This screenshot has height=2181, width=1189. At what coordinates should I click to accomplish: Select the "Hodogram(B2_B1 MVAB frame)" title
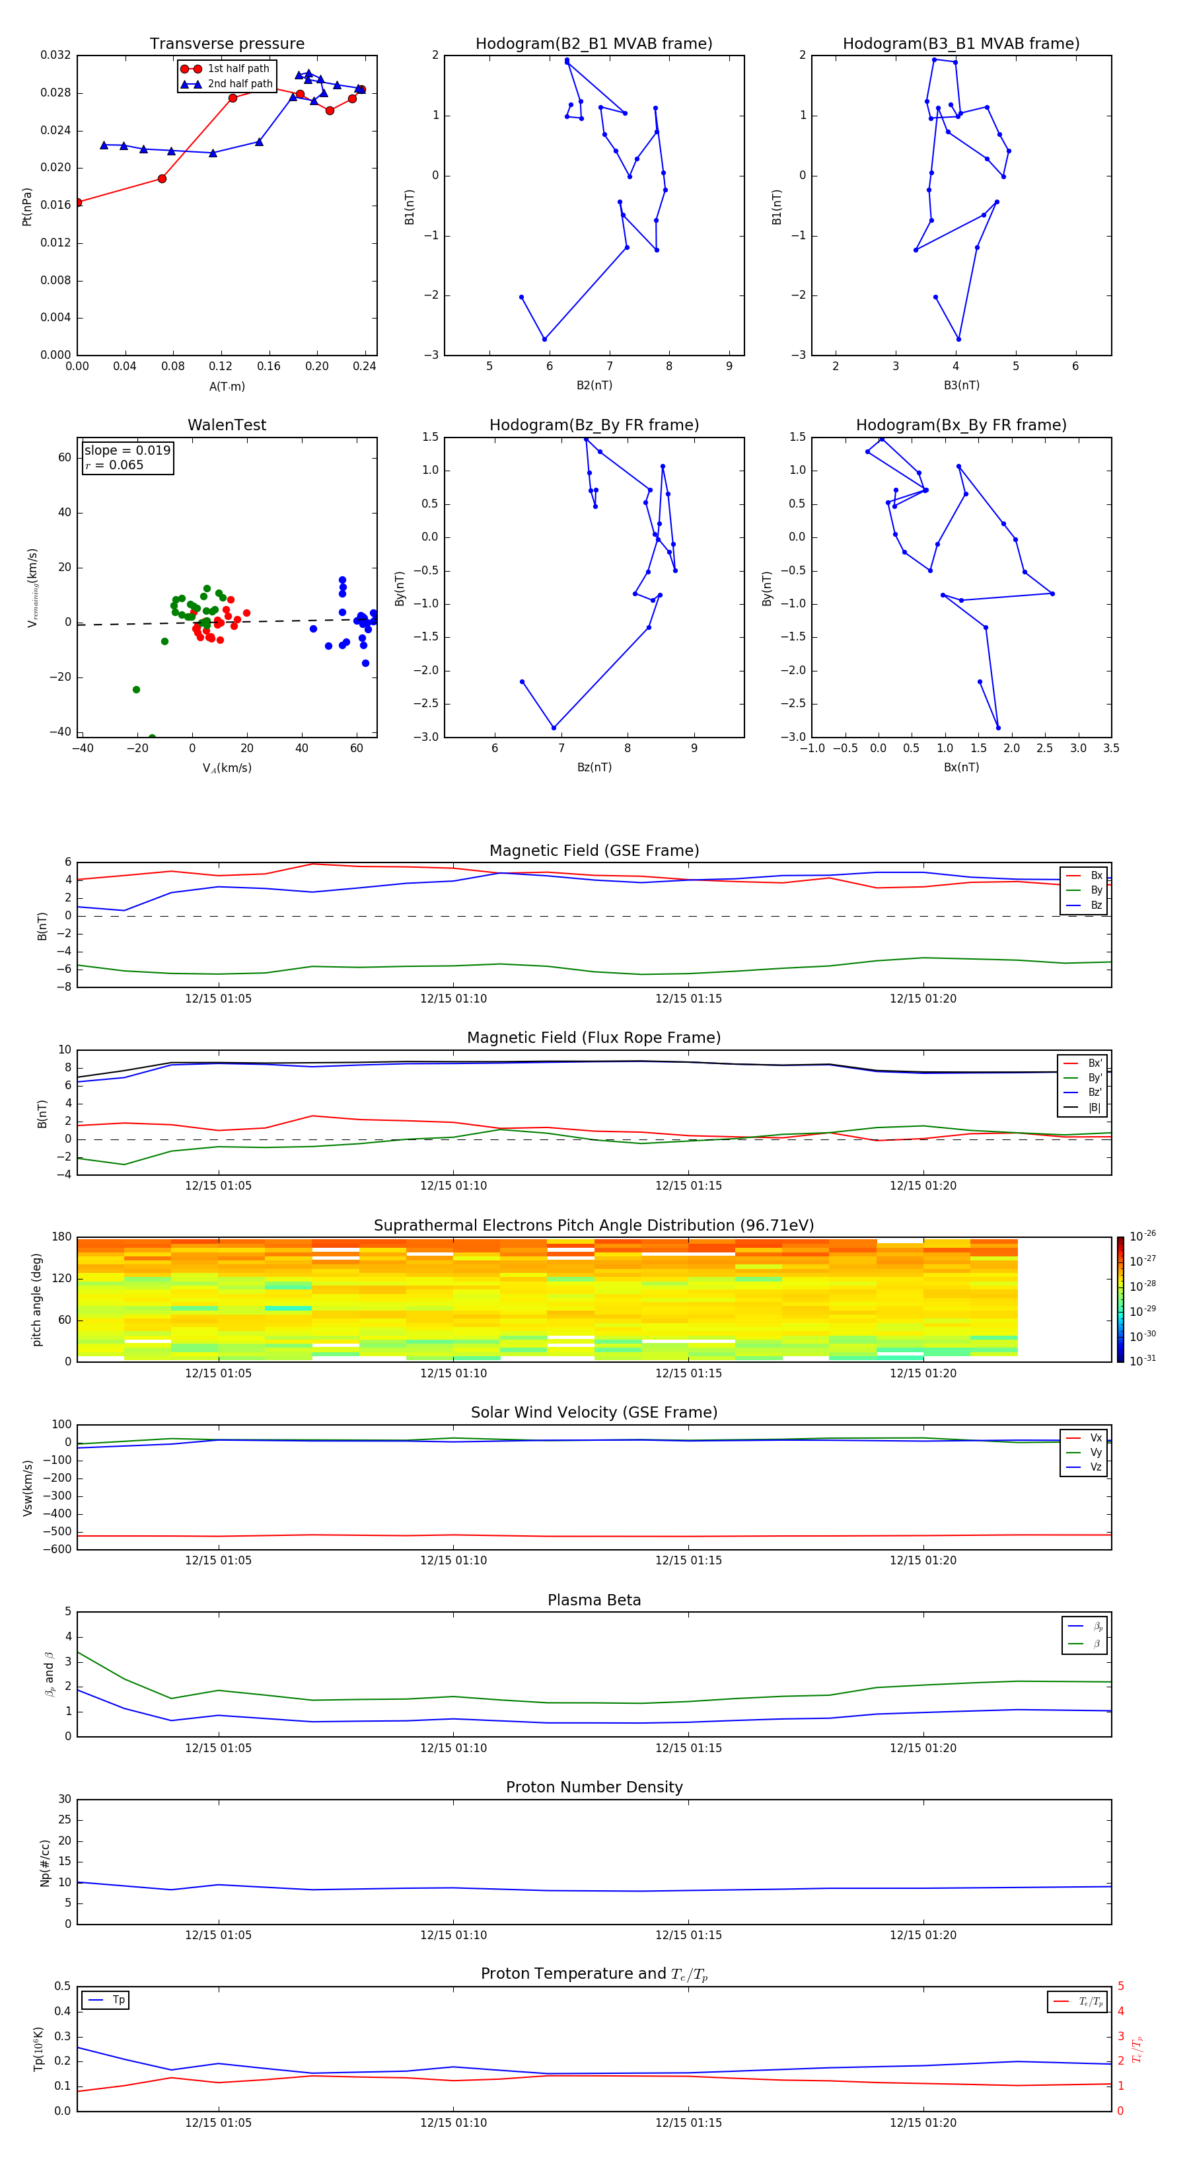pyautogui.click(x=594, y=44)
